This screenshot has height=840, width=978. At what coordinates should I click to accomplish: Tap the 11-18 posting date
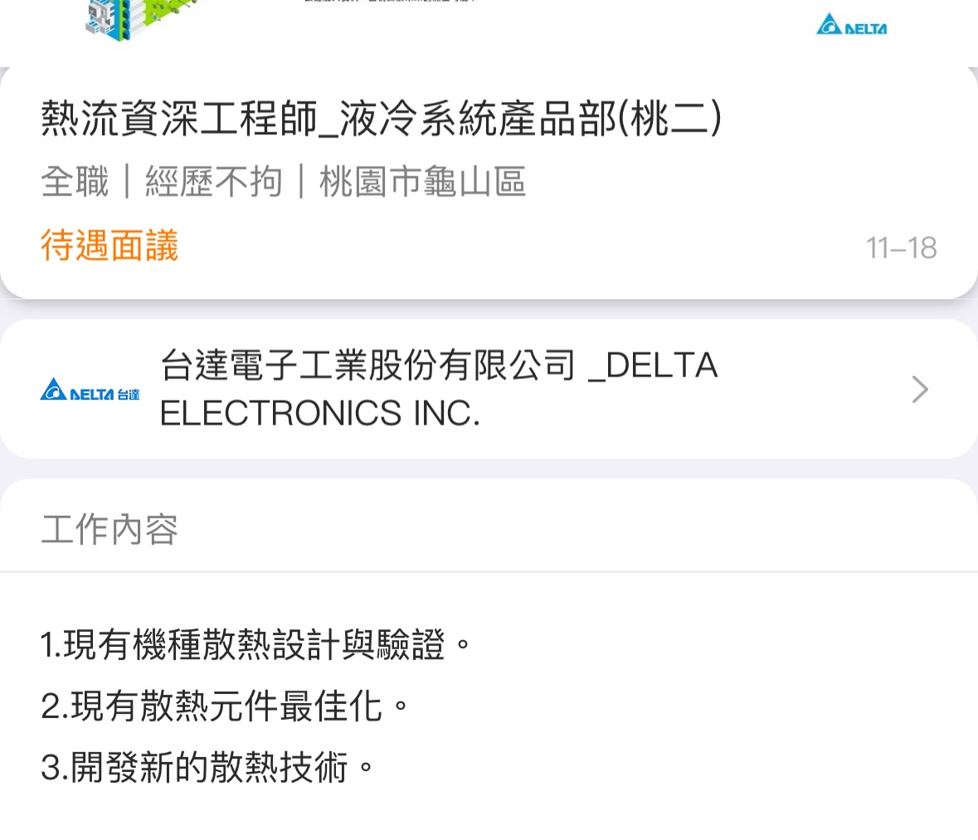901,248
